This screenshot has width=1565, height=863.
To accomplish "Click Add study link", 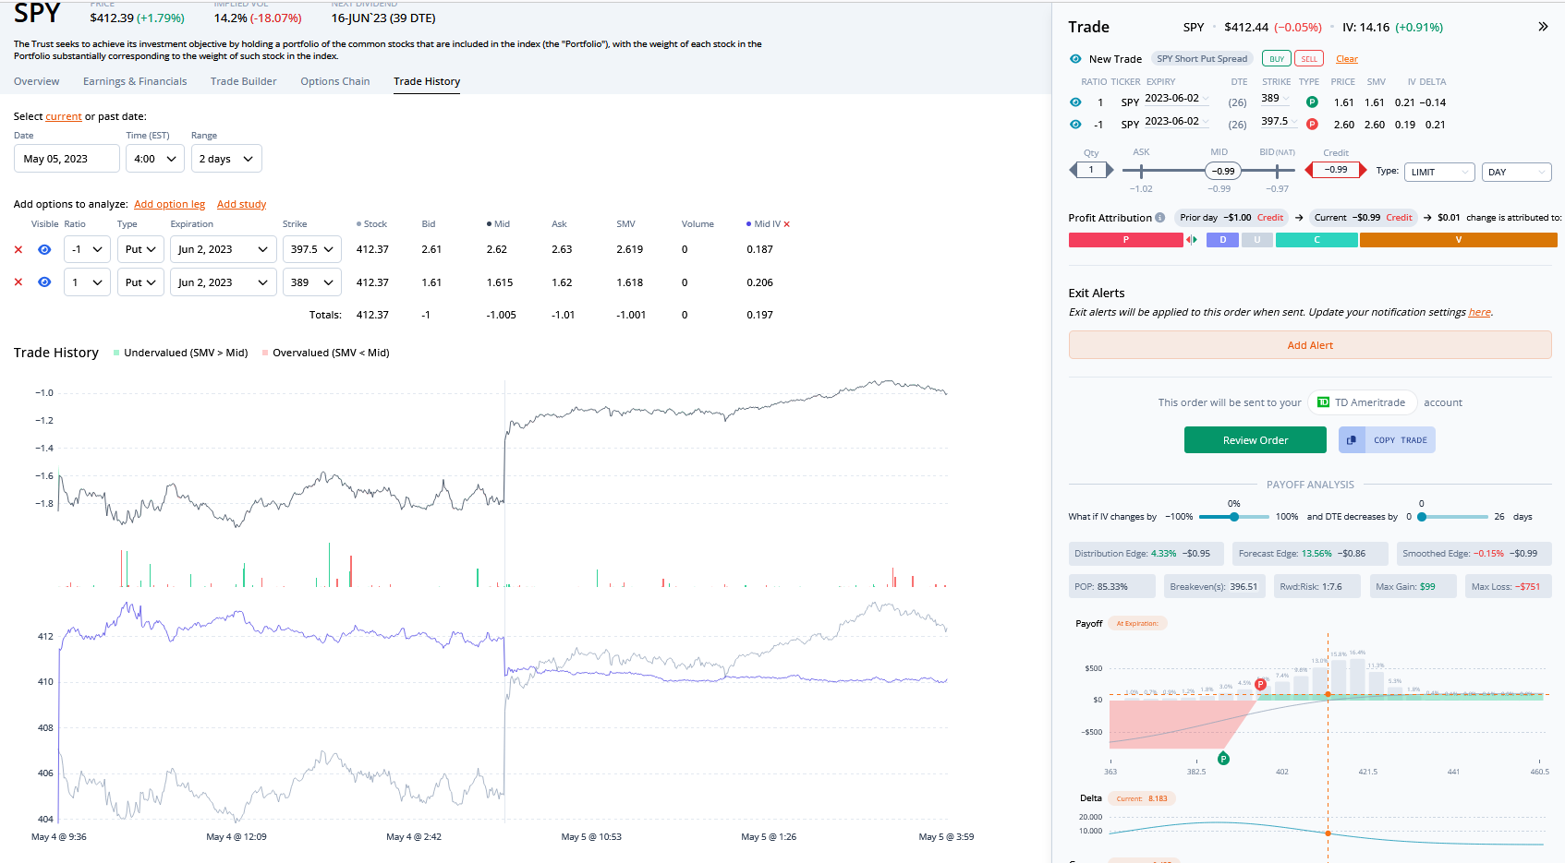I will (242, 204).
